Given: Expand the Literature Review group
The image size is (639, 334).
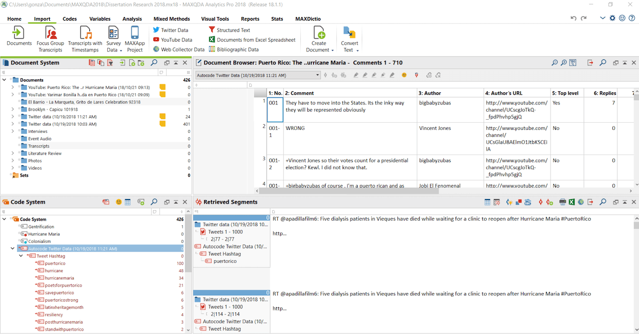Looking at the screenshot, I should pyautogui.click(x=13, y=154).
